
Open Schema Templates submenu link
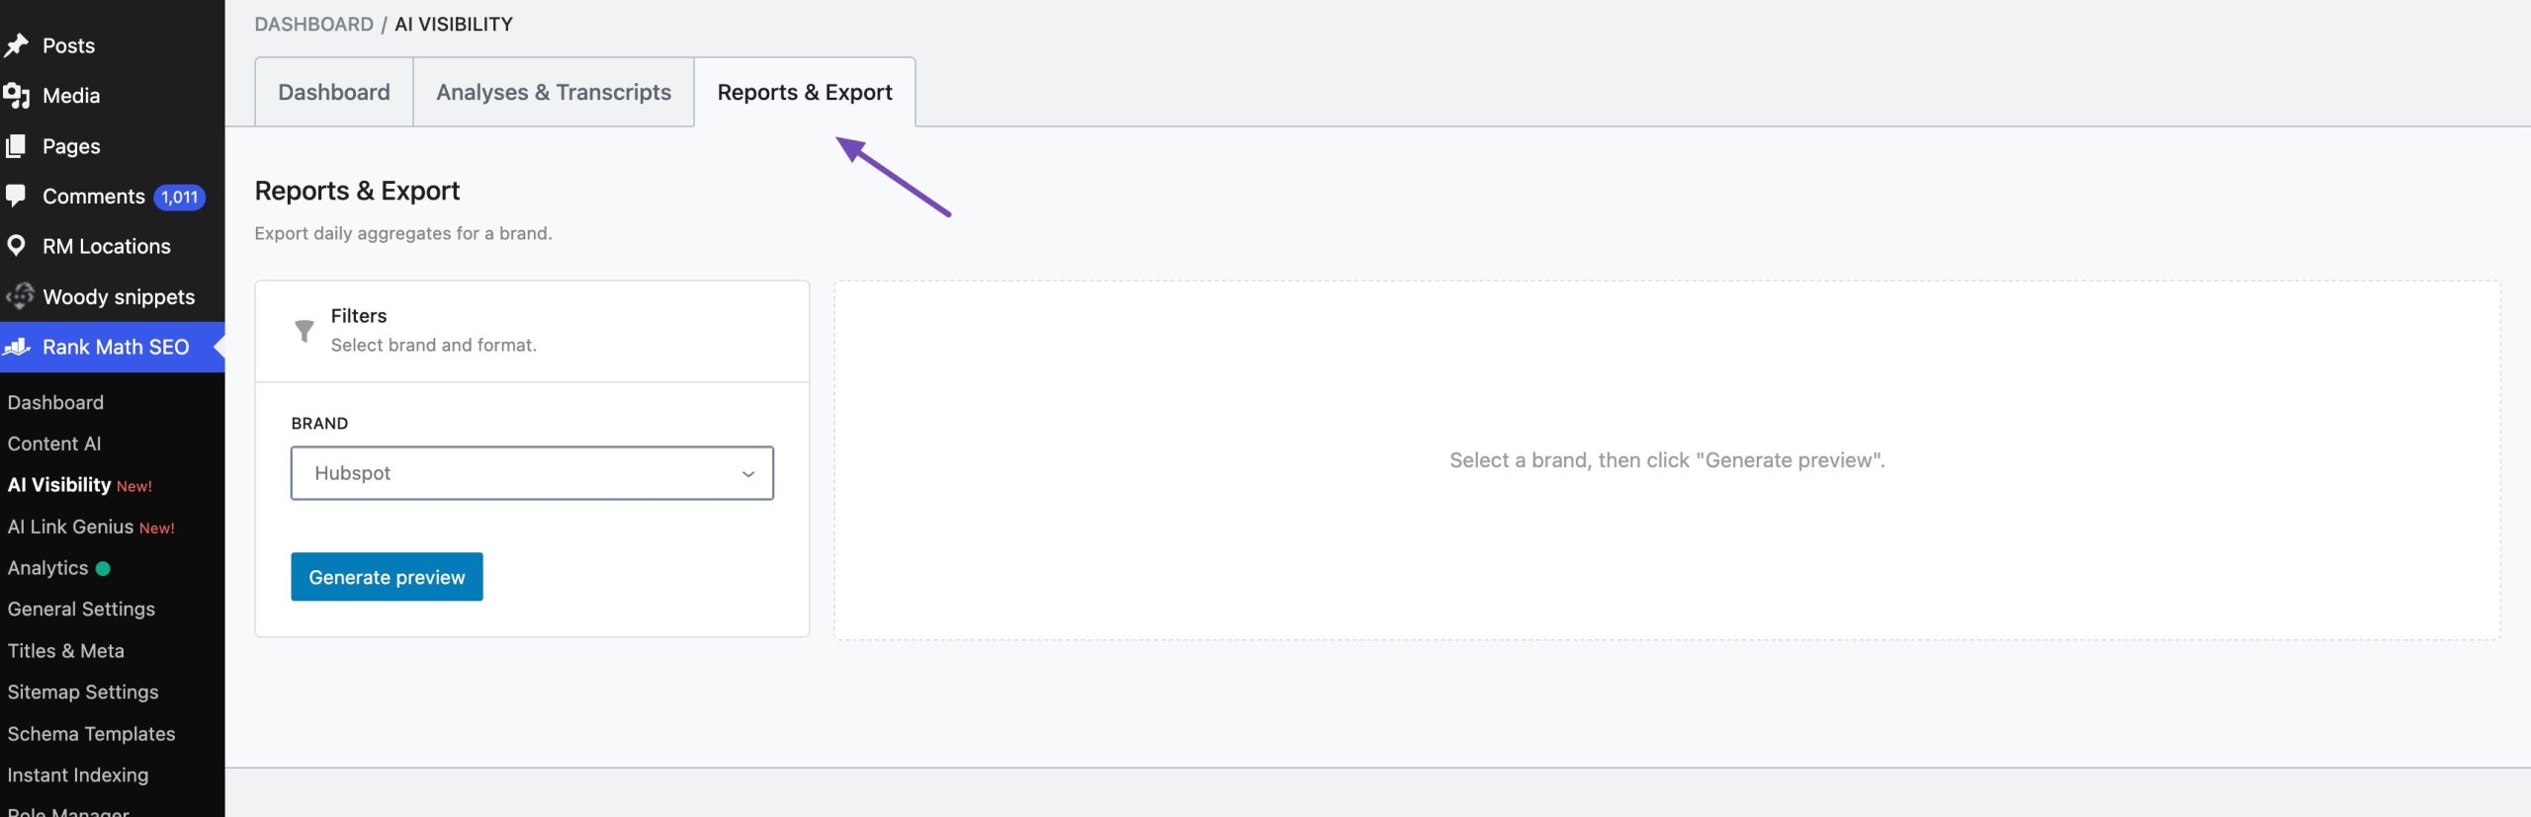pos(91,734)
